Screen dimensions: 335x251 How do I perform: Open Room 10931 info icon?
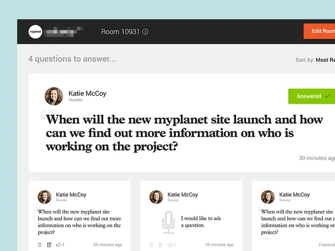tap(145, 32)
